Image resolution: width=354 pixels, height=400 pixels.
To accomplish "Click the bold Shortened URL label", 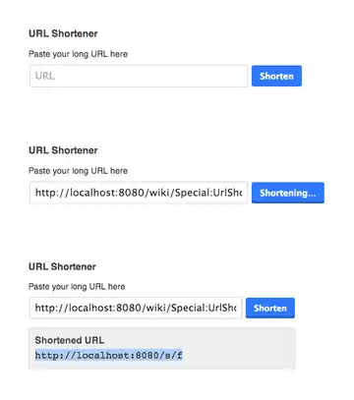I will (x=70, y=340).
